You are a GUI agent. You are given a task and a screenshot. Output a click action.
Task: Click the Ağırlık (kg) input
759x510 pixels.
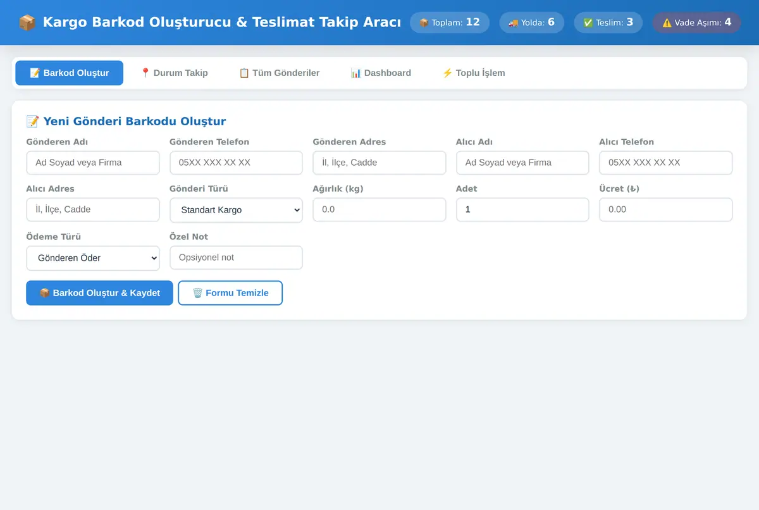point(379,209)
